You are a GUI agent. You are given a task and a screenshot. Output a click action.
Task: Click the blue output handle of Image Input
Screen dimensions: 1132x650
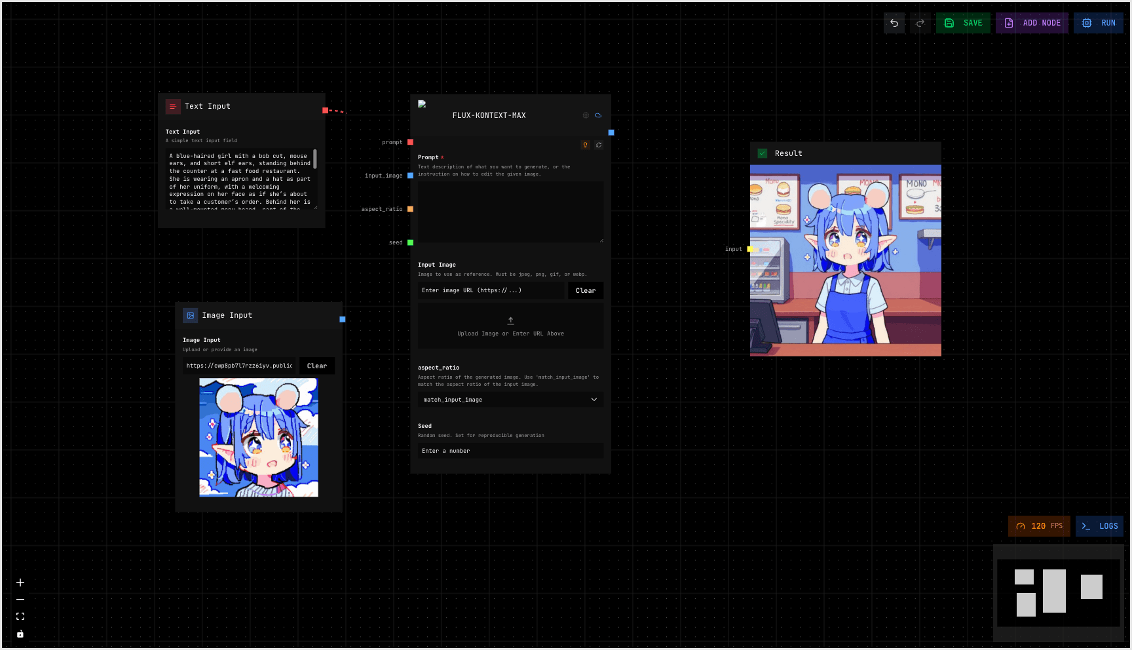pos(342,319)
